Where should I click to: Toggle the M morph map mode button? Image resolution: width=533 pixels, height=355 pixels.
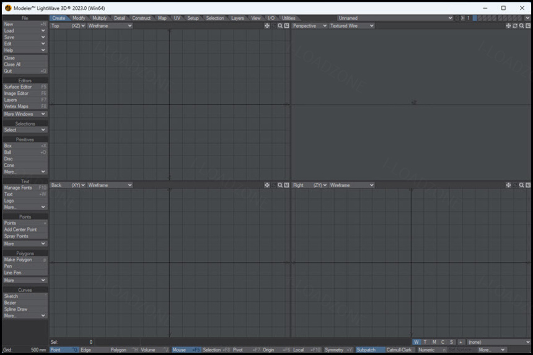434,342
